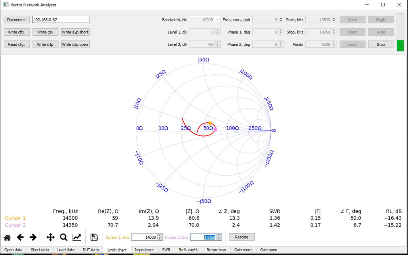
Task: Open the Gain short tab
Action: 243,250
